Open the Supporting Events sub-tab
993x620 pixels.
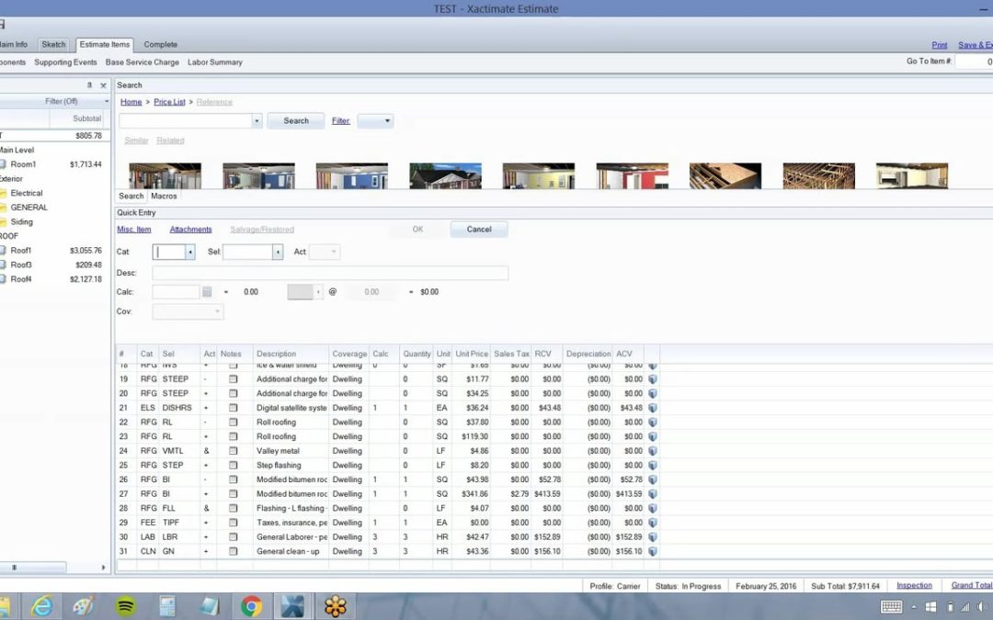pyautogui.click(x=66, y=62)
